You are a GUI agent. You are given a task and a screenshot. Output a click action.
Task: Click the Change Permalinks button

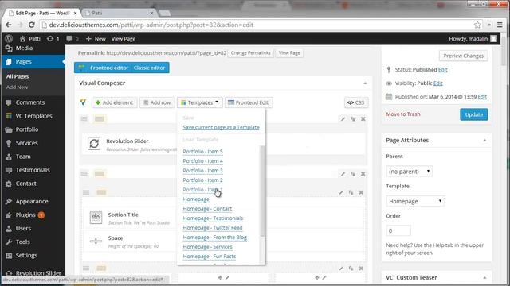click(250, 53)
